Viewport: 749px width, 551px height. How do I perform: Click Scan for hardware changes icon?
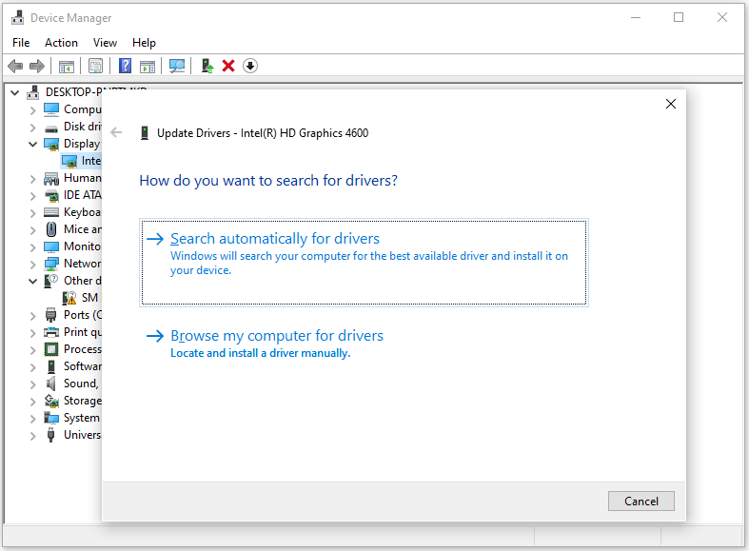(x=177, y=66)
